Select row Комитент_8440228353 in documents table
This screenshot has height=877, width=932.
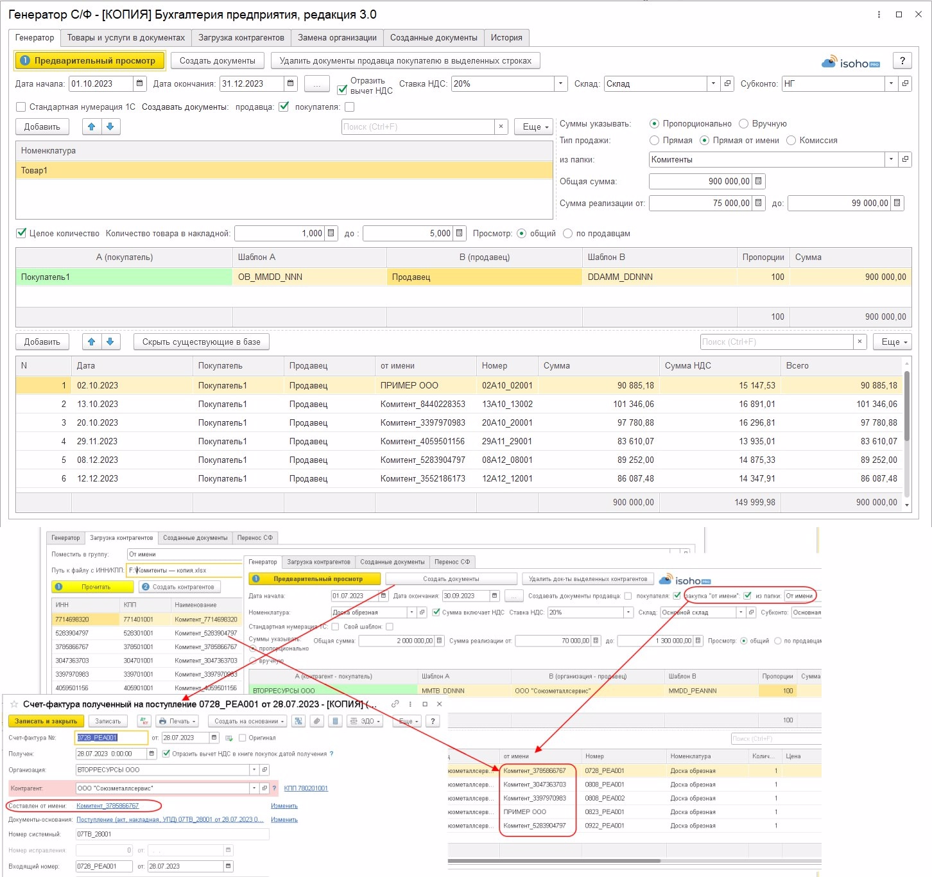[460, 404]
